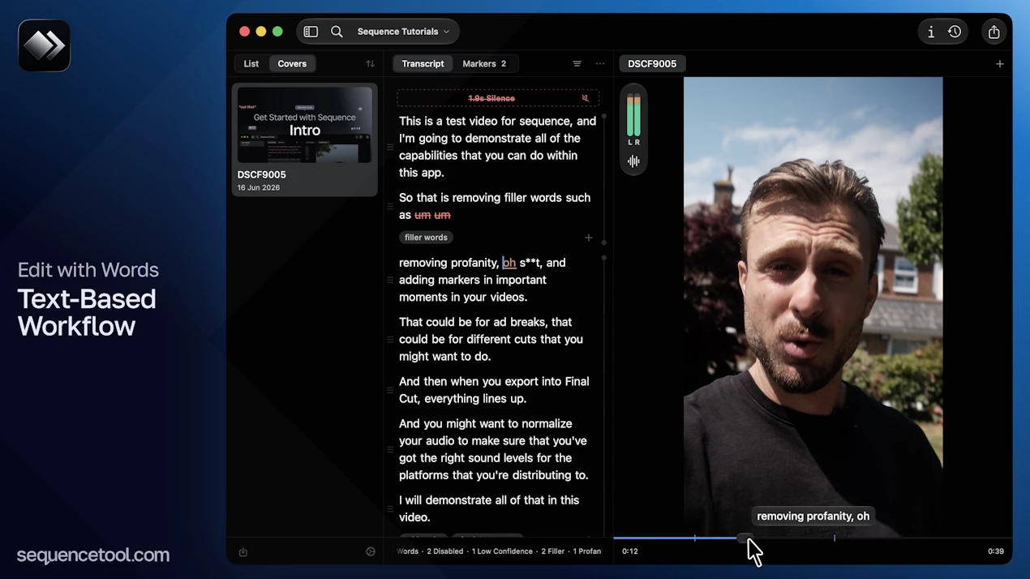The height and width of the screenshot is (579, 1030).
Task: Click the highlighted word 'oh' in transcript
Action: [509, 263]
